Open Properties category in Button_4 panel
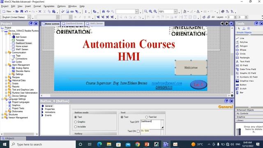The height and width of the screenshot is (148, 263). point(50,109)
